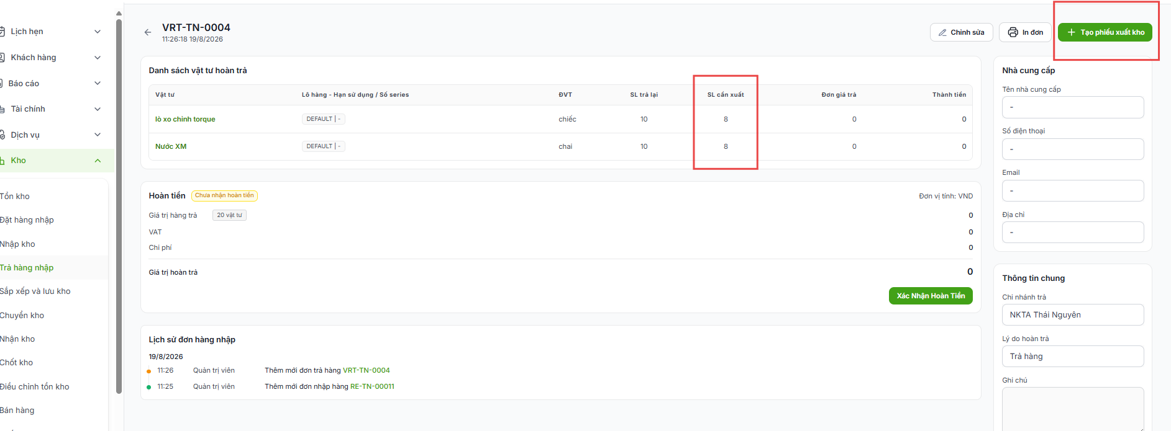Click the Số điện thoại field

coord(1073,149)
